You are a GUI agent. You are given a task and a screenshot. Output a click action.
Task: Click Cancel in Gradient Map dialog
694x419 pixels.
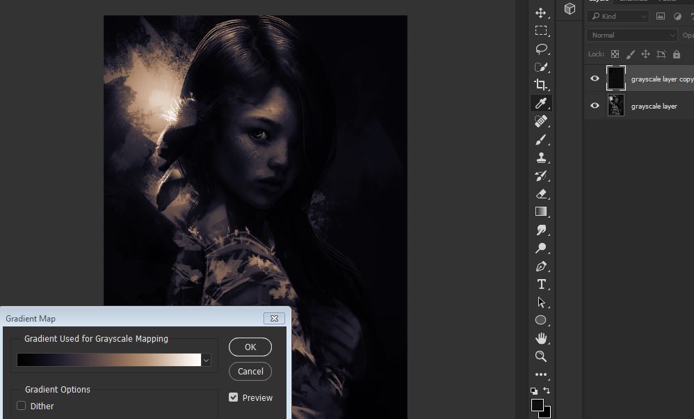pyautogui.click(x=250, y=371)
